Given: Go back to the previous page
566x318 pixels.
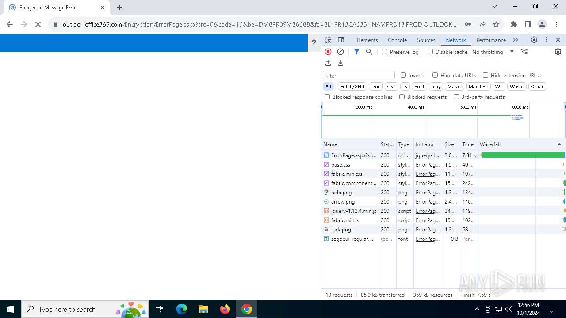Looking at the screenshot, I should [x=10, y=24].
